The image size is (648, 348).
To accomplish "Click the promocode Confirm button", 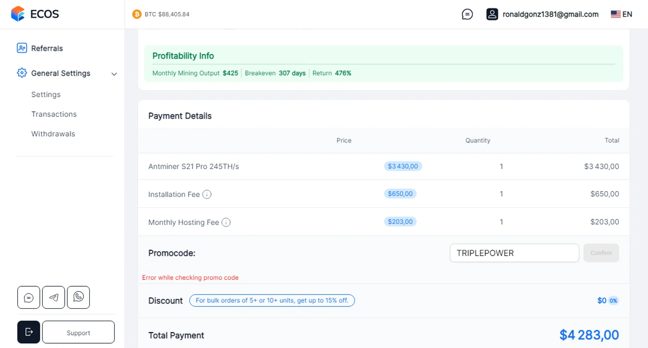I will click(x=601, y=253).
